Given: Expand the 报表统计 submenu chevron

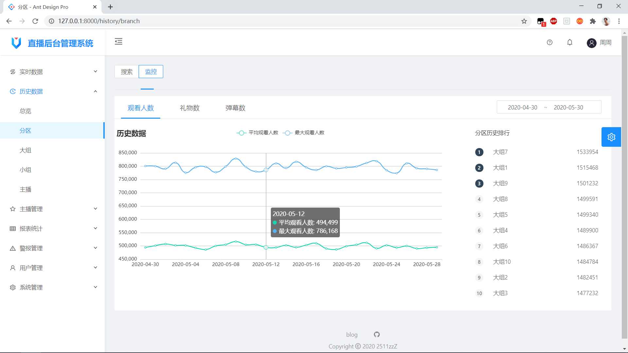Looking at the screenshot, I should pyautogui.click(x=96, y=228).
